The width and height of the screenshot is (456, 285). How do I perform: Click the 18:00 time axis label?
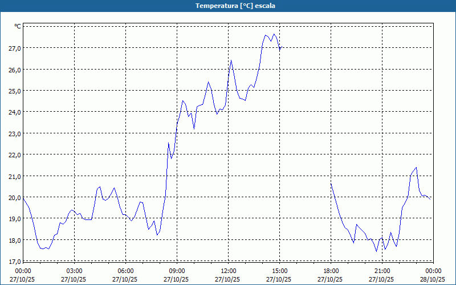pyautogui.click(x=331, y=271)
